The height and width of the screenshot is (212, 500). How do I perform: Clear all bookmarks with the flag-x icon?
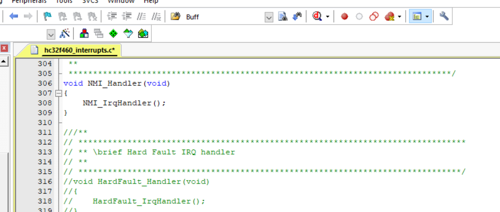pyautogui.click(x=92, y=16)
